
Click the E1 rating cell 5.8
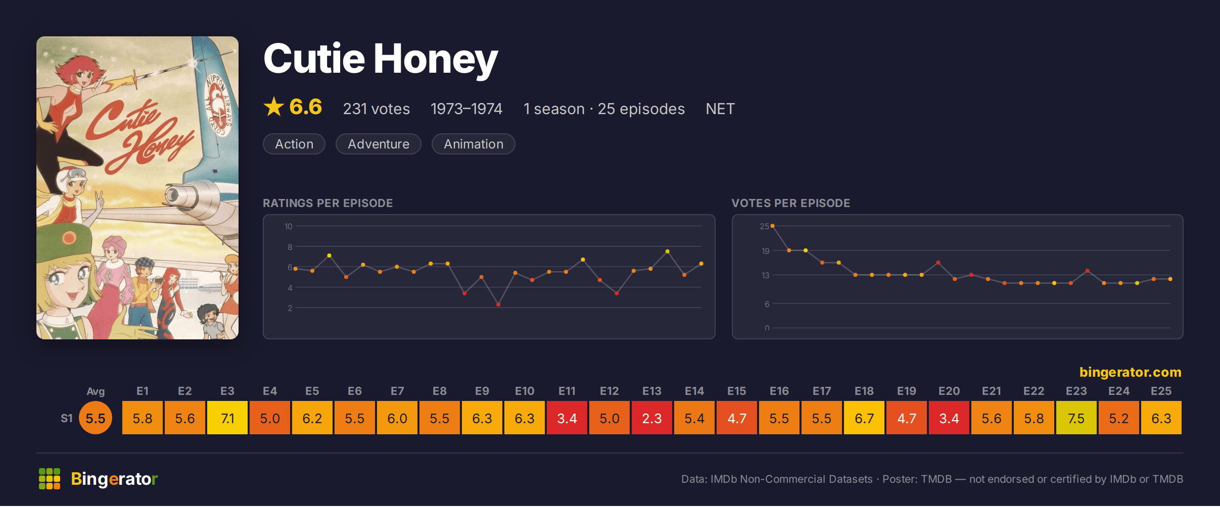143,418
